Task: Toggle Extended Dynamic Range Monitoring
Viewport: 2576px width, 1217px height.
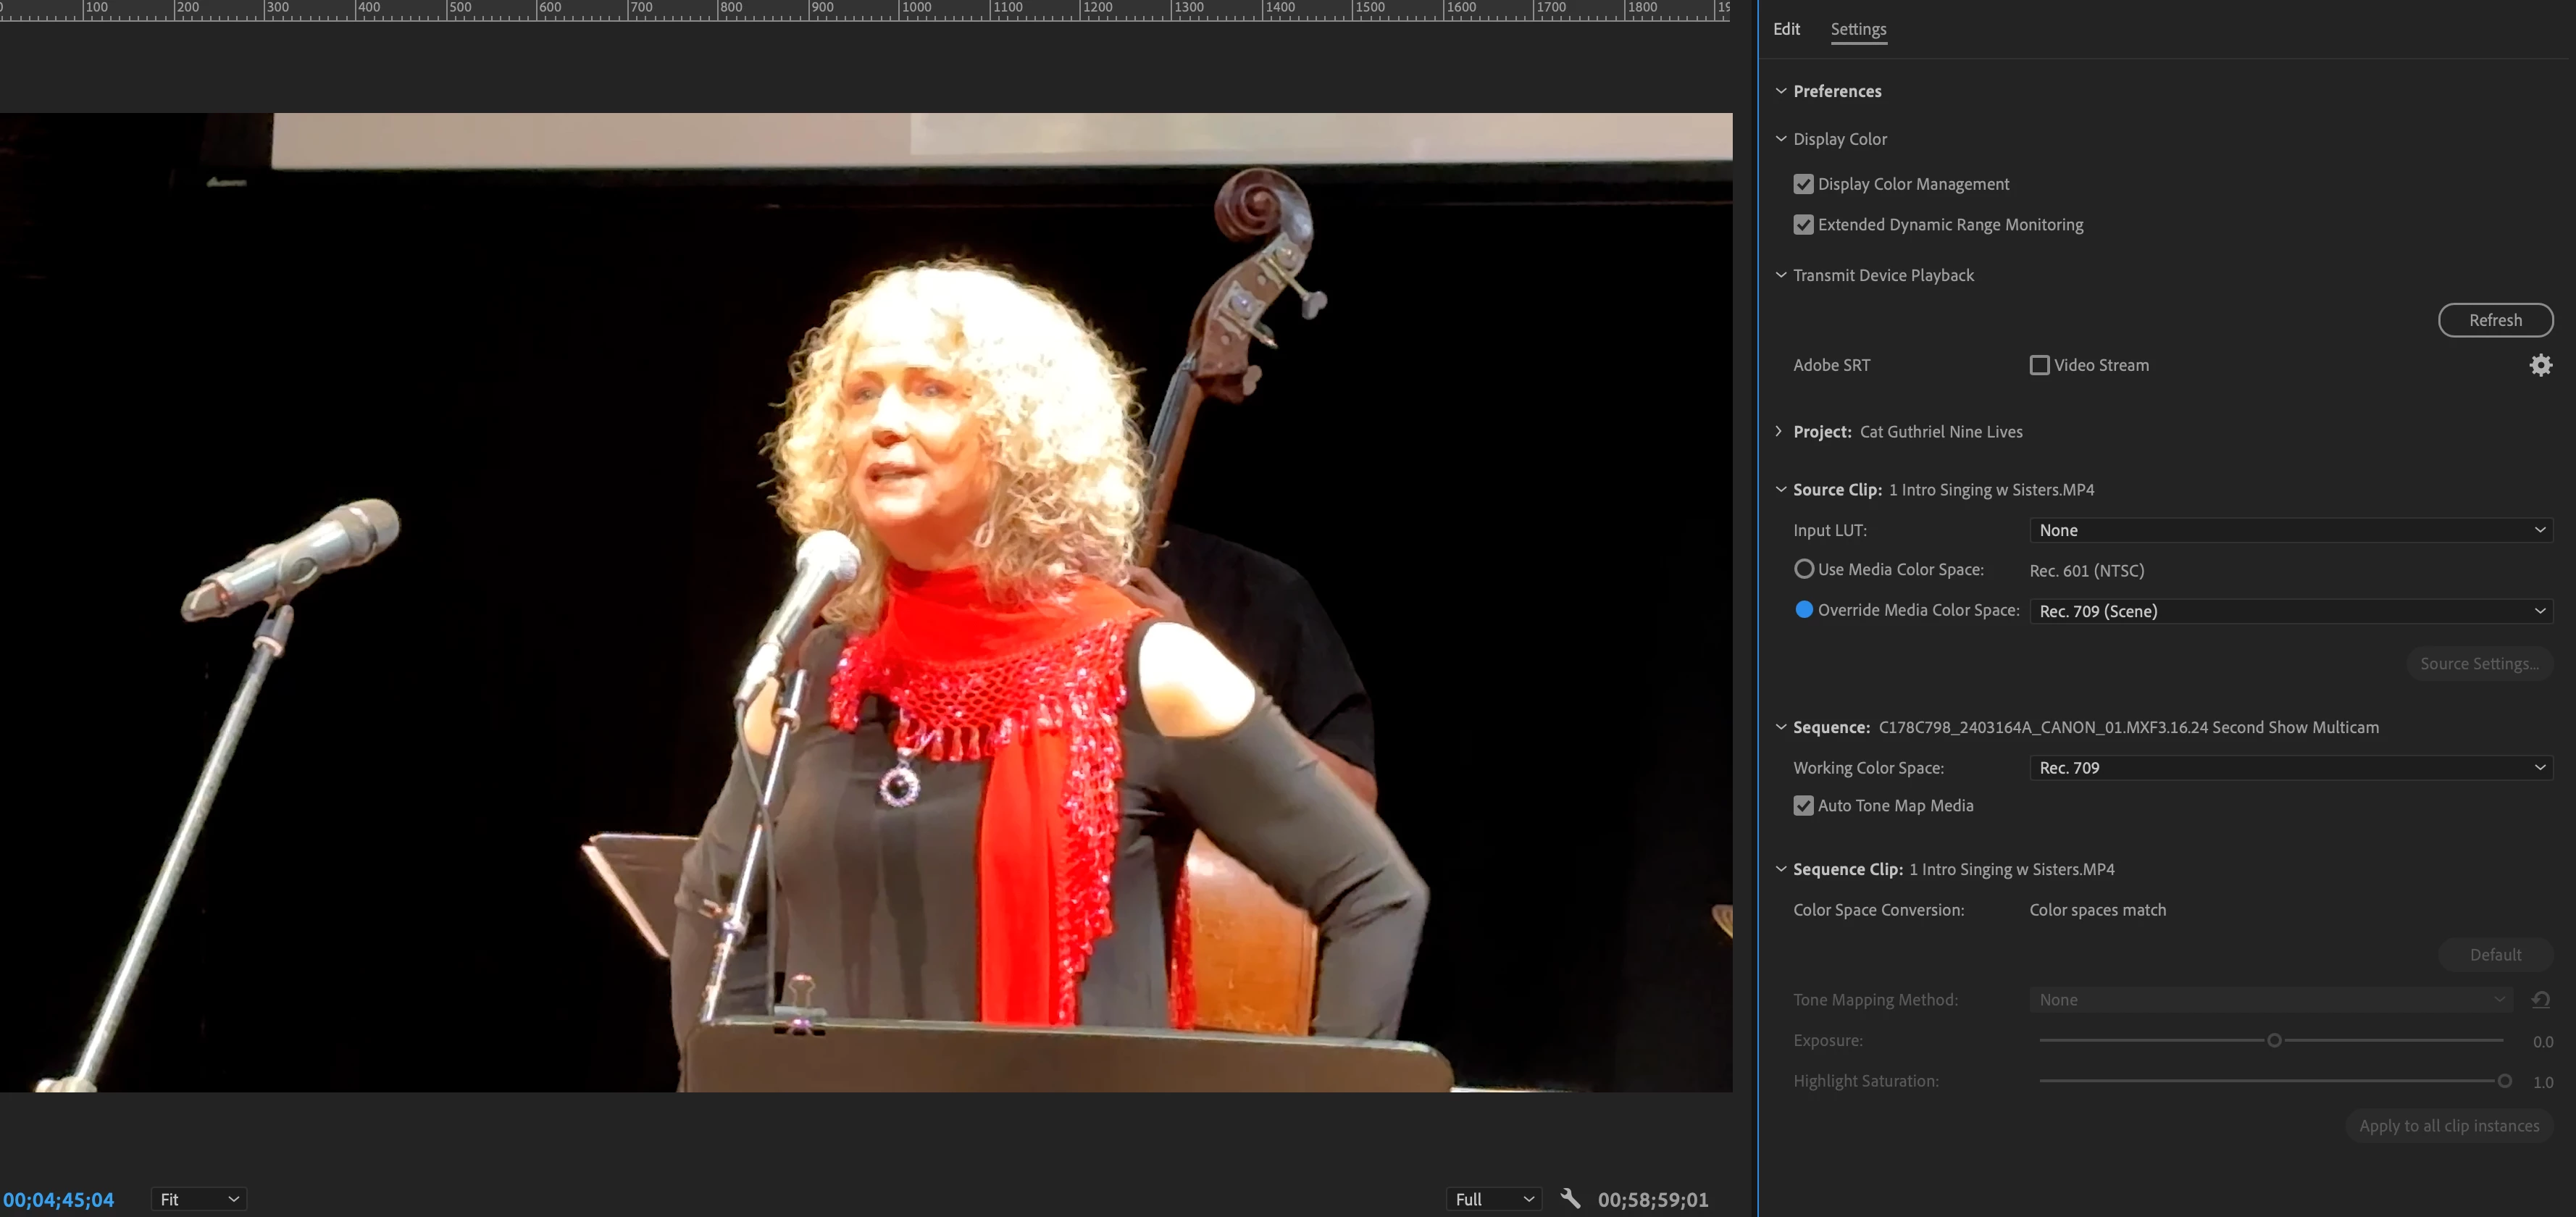Action: coord(1803,225)
